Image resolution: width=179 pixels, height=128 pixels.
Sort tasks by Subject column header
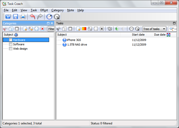pos(88,35)
